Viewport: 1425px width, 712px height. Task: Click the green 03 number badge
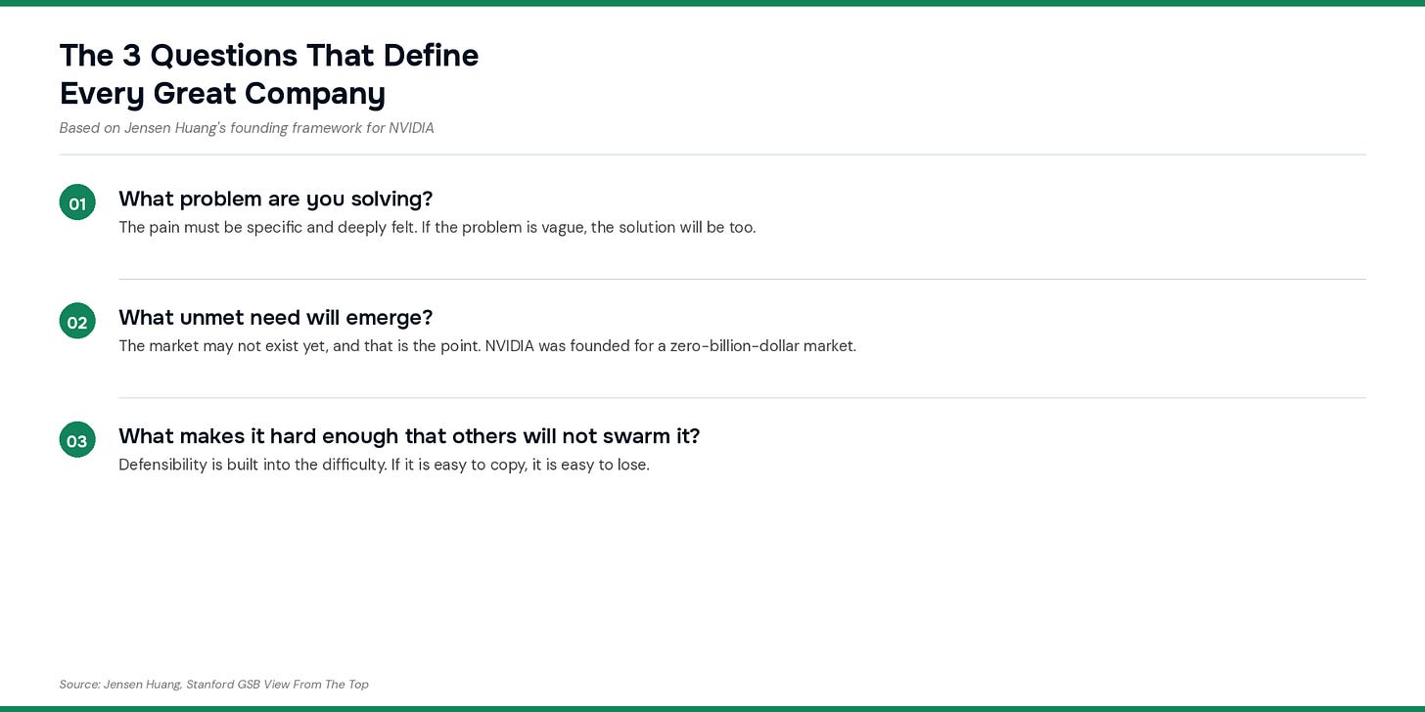[77, 440]
